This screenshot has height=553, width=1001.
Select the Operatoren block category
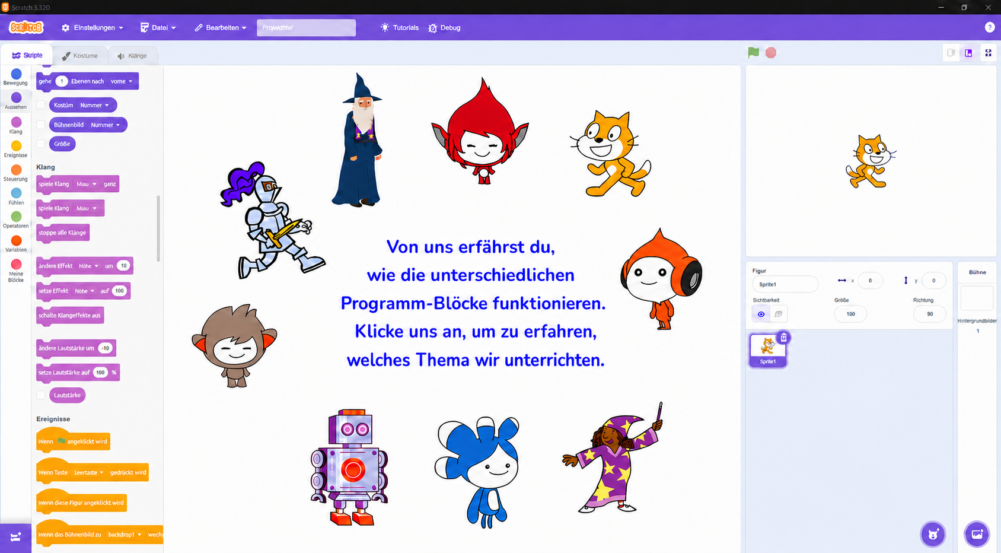coord(16,220)
